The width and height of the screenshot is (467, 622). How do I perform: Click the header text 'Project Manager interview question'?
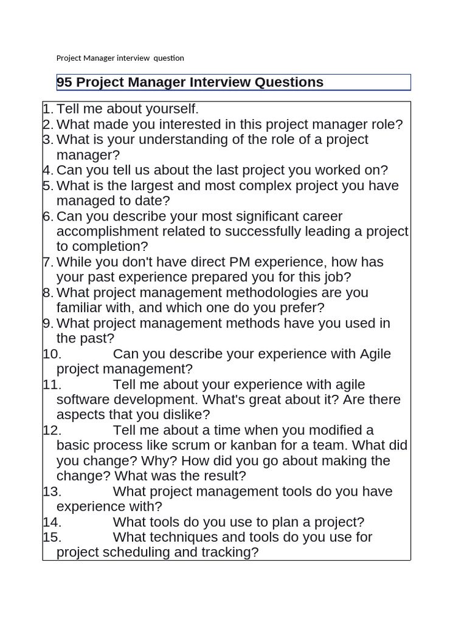click(120, 58)
